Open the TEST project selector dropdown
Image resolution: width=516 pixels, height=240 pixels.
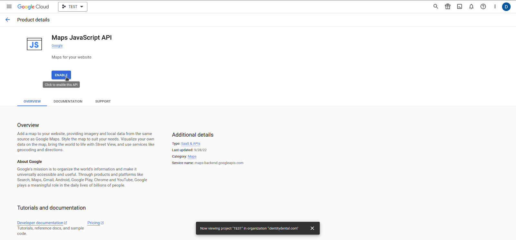(73, 7)
